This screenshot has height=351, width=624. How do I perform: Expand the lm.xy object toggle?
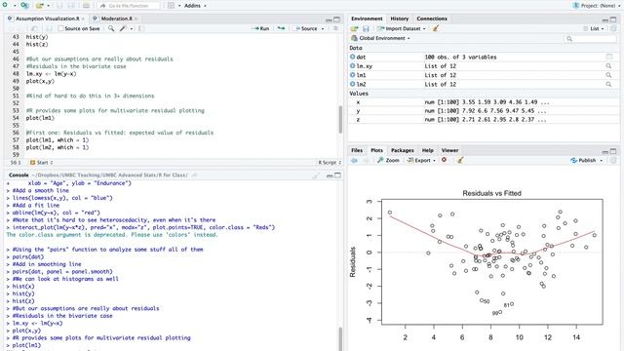click(352, 66)
